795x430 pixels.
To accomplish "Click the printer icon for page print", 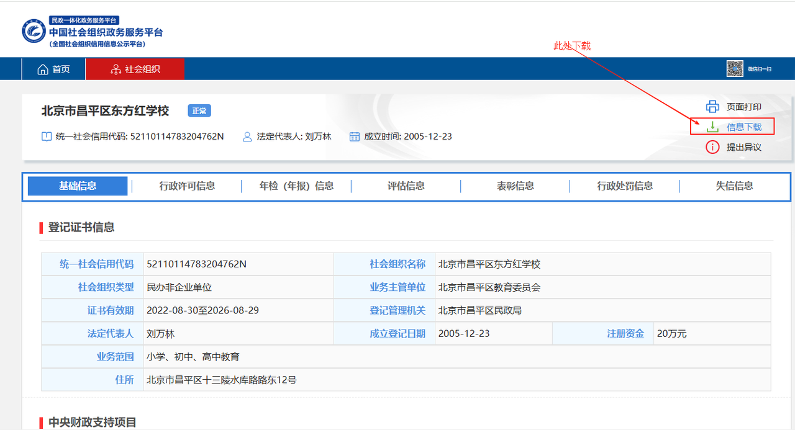I will (x=712, y=107).
